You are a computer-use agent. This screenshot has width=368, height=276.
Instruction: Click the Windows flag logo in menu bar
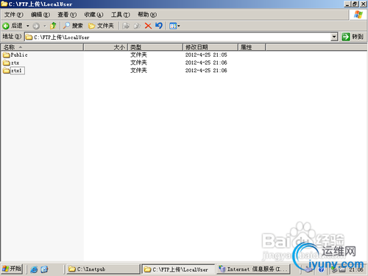(x=358, y=15)
